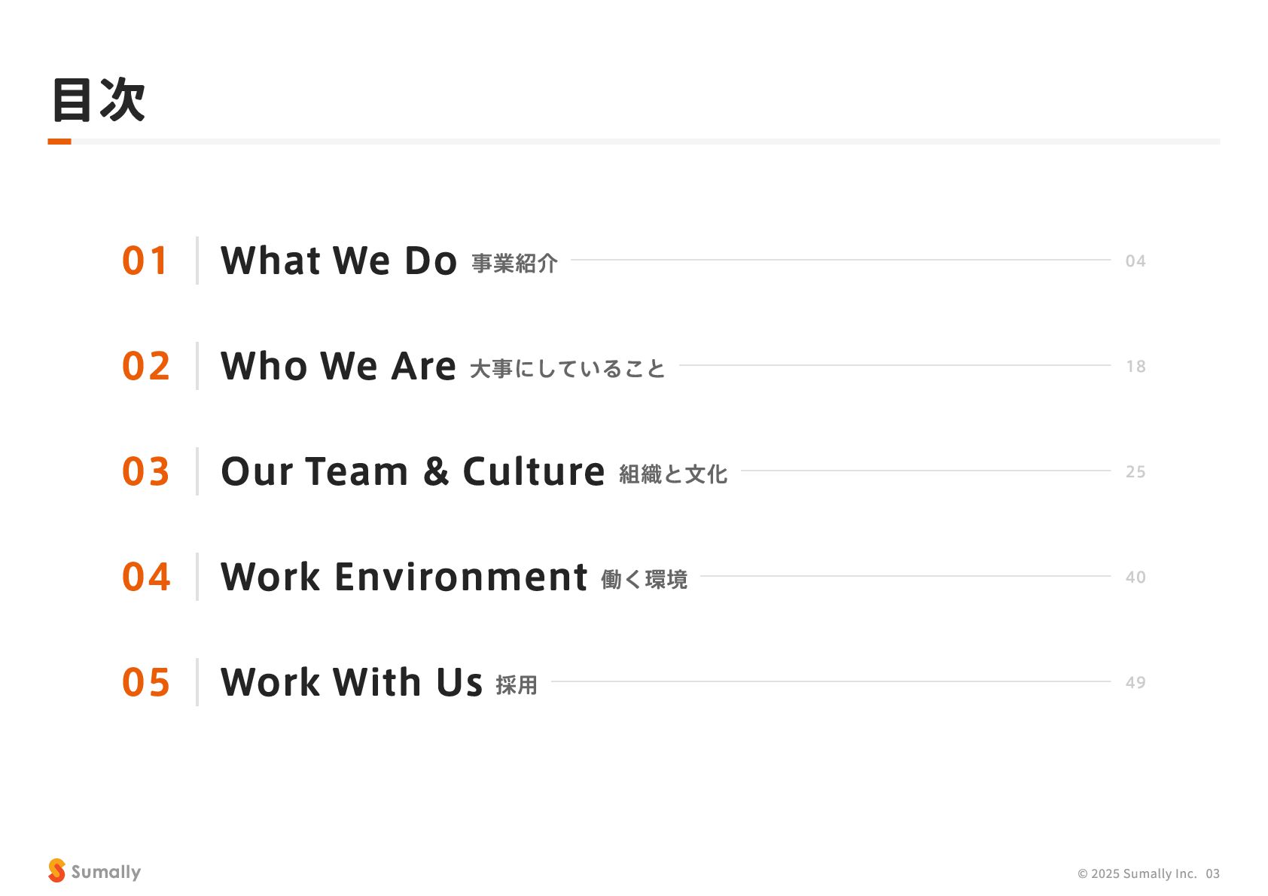Click page number 49 for Work With Us
The image size is (1268, 896).
(1135, 683)
